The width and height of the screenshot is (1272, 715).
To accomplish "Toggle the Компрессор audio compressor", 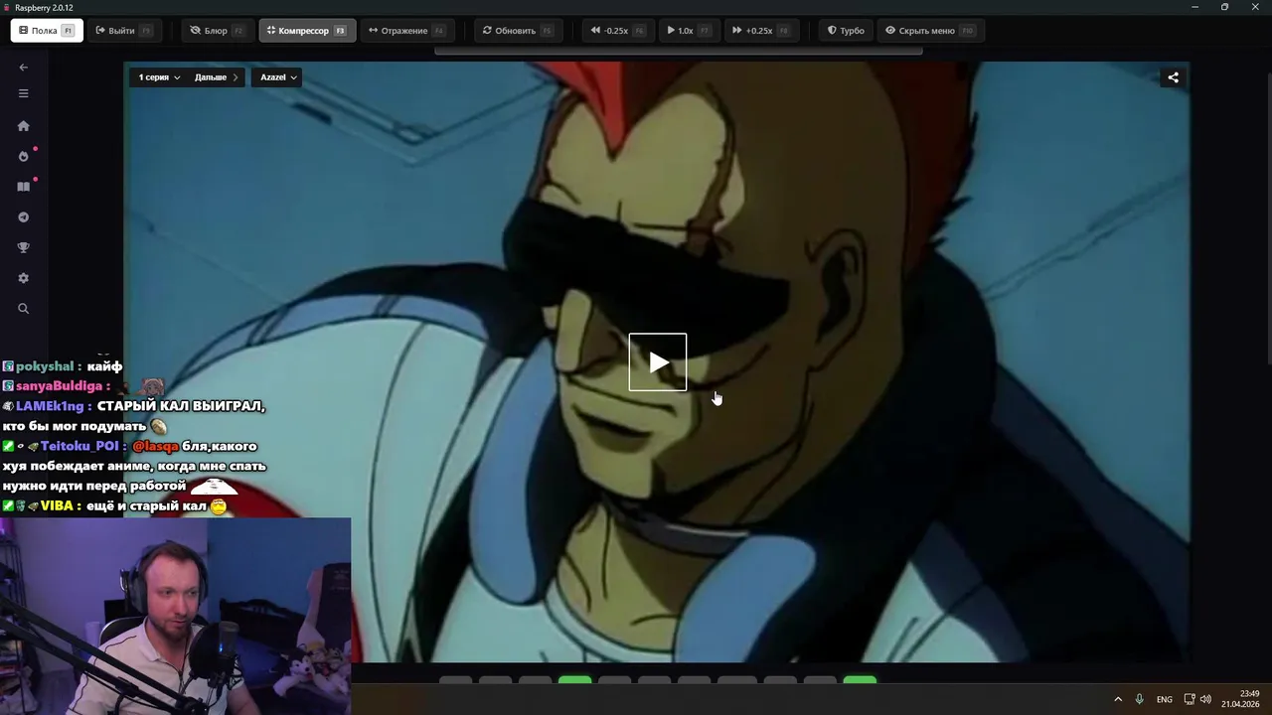I will [307, 31].
